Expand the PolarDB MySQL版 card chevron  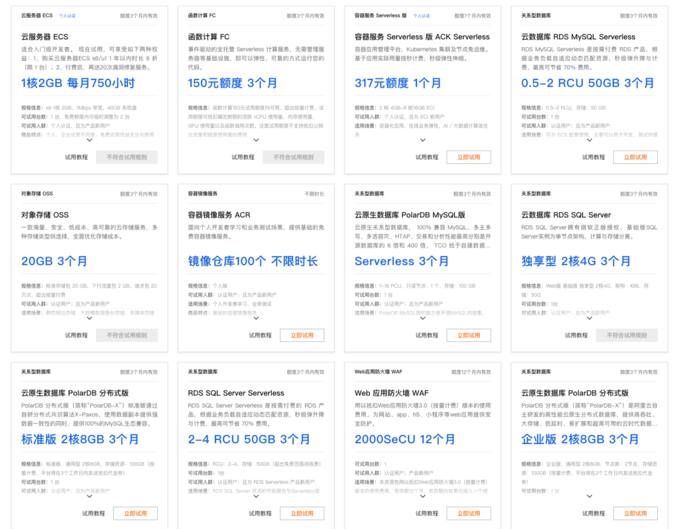point(423,318)
